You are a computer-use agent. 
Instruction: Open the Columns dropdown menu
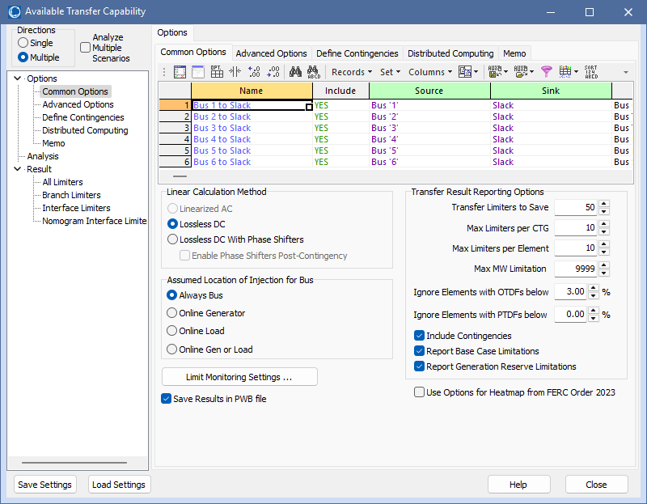(x=430, y=72)
